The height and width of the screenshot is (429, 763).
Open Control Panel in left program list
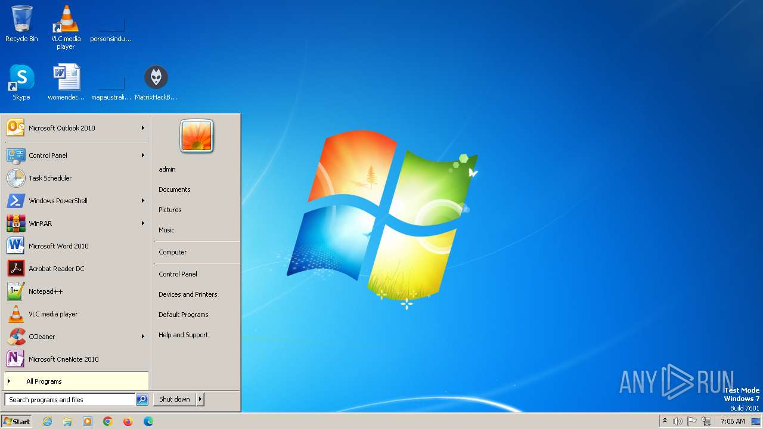tap(76, 156)
